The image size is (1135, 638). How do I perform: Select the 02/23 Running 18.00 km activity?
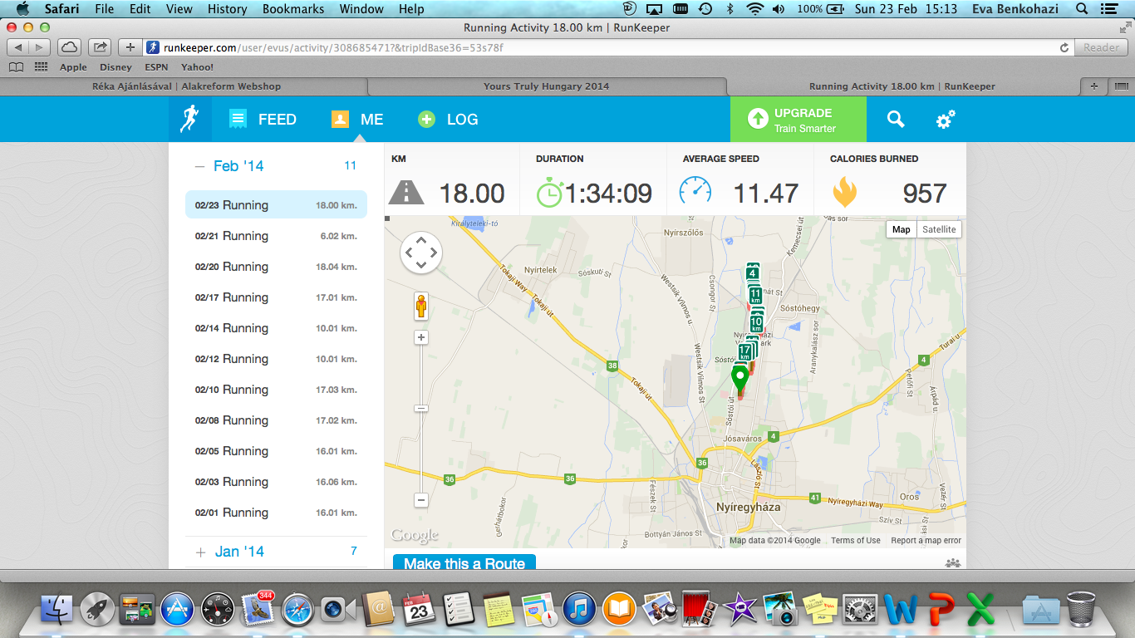(x=276, y=205)
